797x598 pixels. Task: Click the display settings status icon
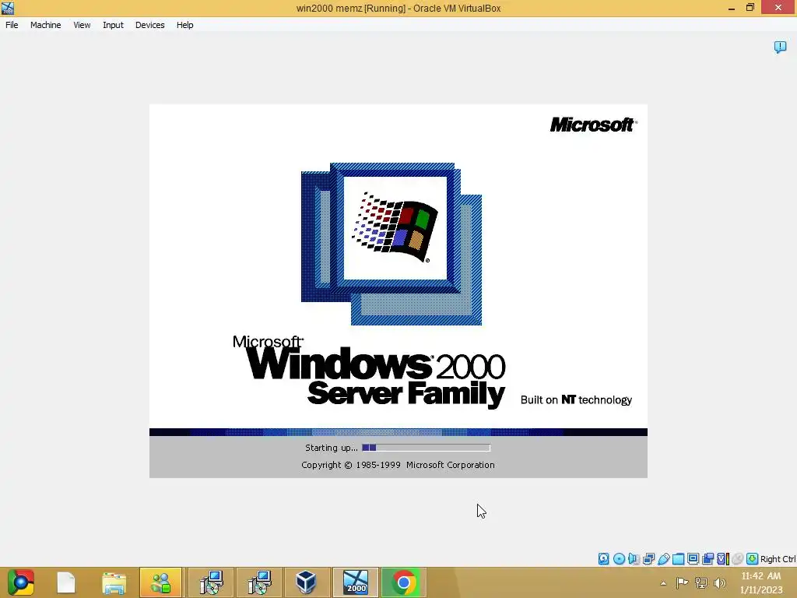click(693, 559)
